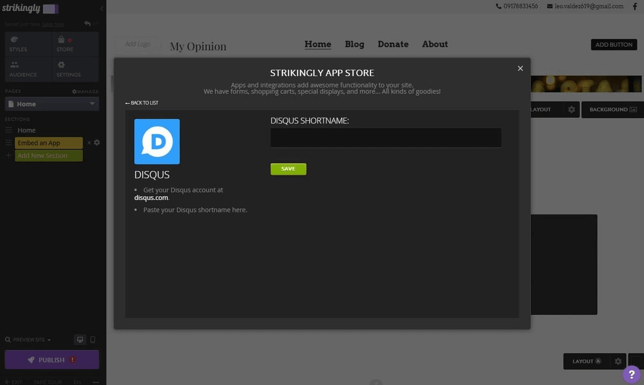The width and height of the screenshot is (644, 385).
Task: Expand the Home page dropdown
Action: pos(91,103)
